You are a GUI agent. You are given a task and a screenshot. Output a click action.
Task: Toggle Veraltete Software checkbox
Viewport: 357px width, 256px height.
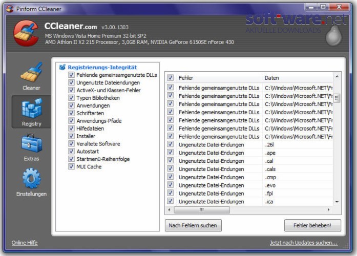pyautogui.click(x=71, y=143)
